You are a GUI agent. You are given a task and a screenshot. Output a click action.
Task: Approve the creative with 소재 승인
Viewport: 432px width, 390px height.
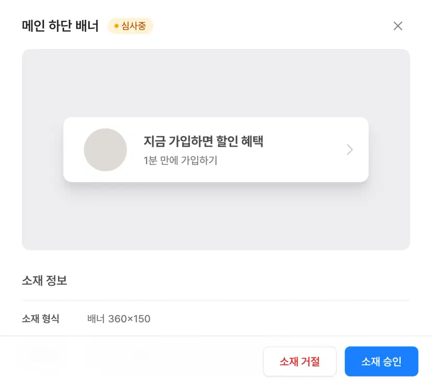click(x=381, y=361)
